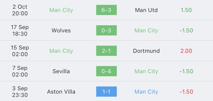Select the blue Man City name

click(x=146, y=92)
